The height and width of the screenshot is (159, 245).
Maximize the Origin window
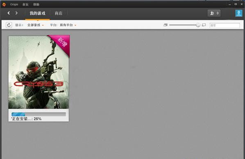236,4
